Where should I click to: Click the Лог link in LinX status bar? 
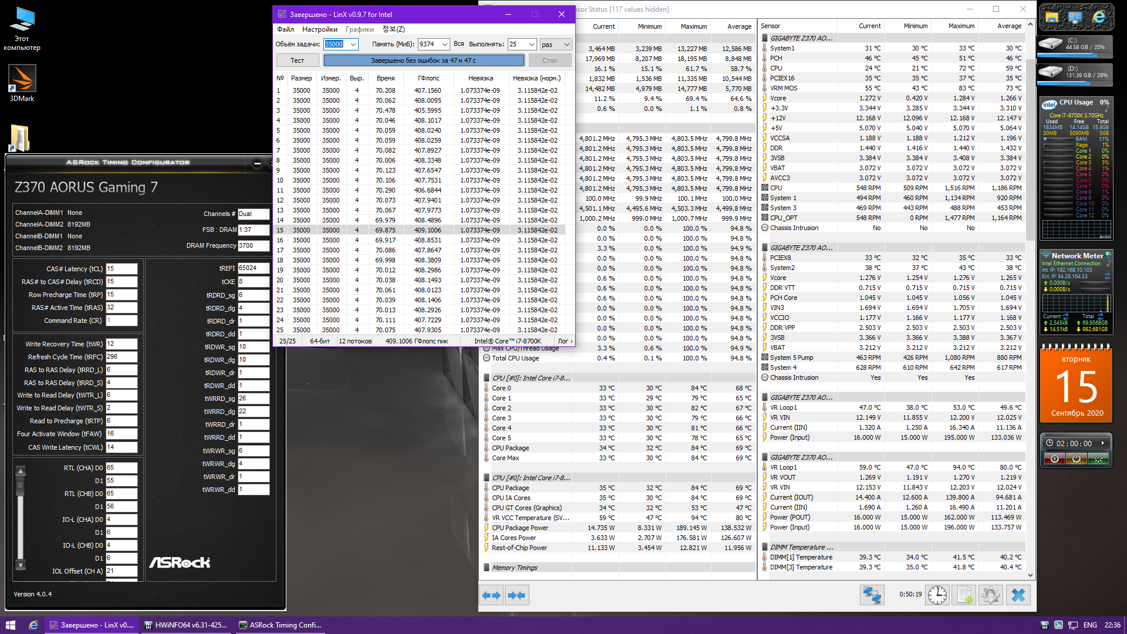pyautogui.click(x=565, y=341)
